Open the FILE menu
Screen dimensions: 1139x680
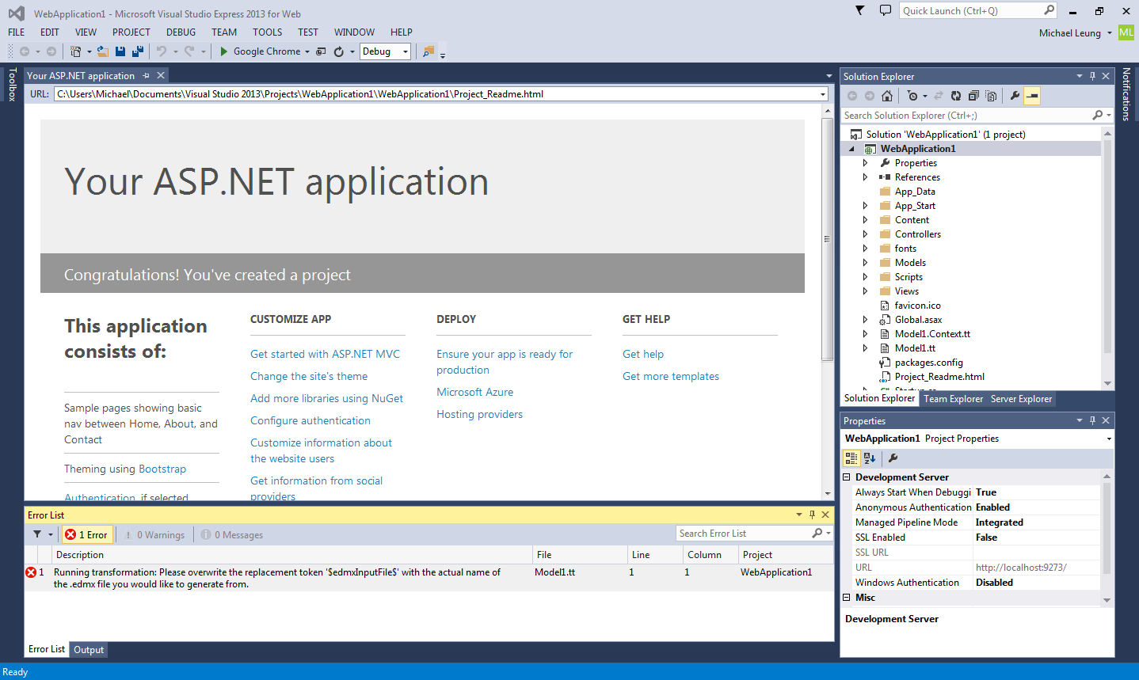coord(17,32)
